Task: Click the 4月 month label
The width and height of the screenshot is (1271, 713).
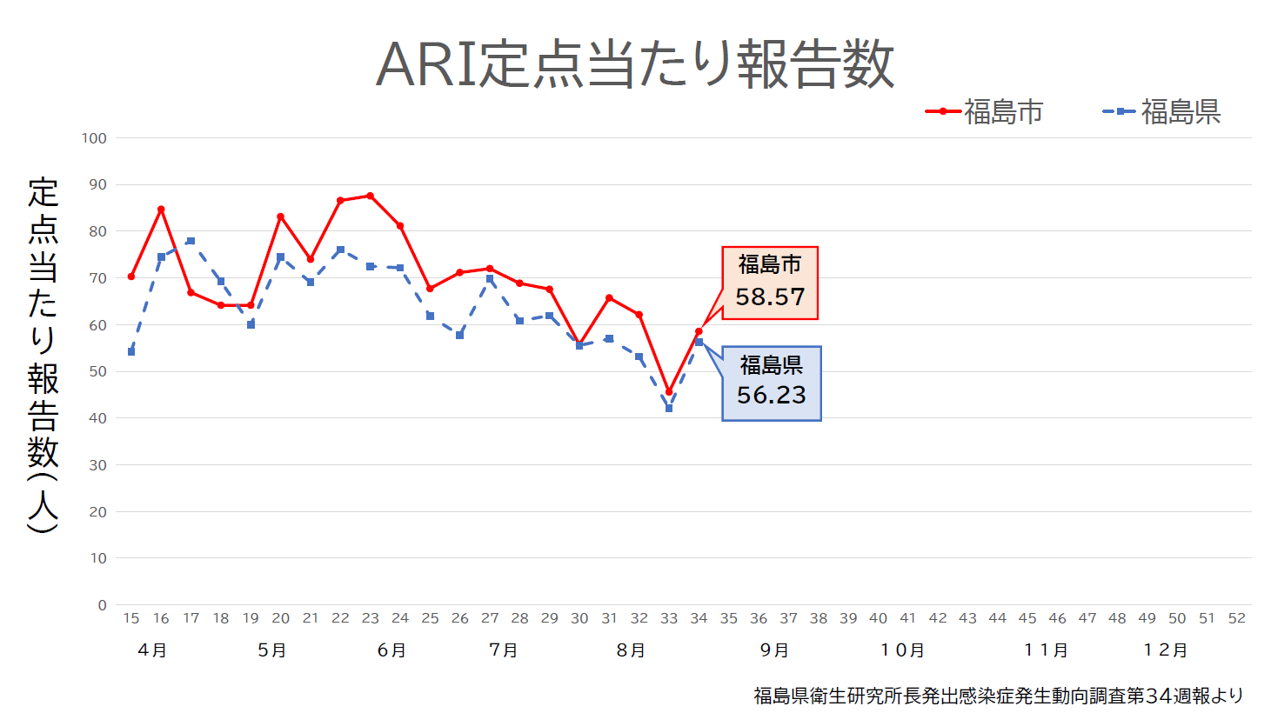Action: tap(152, 650)
